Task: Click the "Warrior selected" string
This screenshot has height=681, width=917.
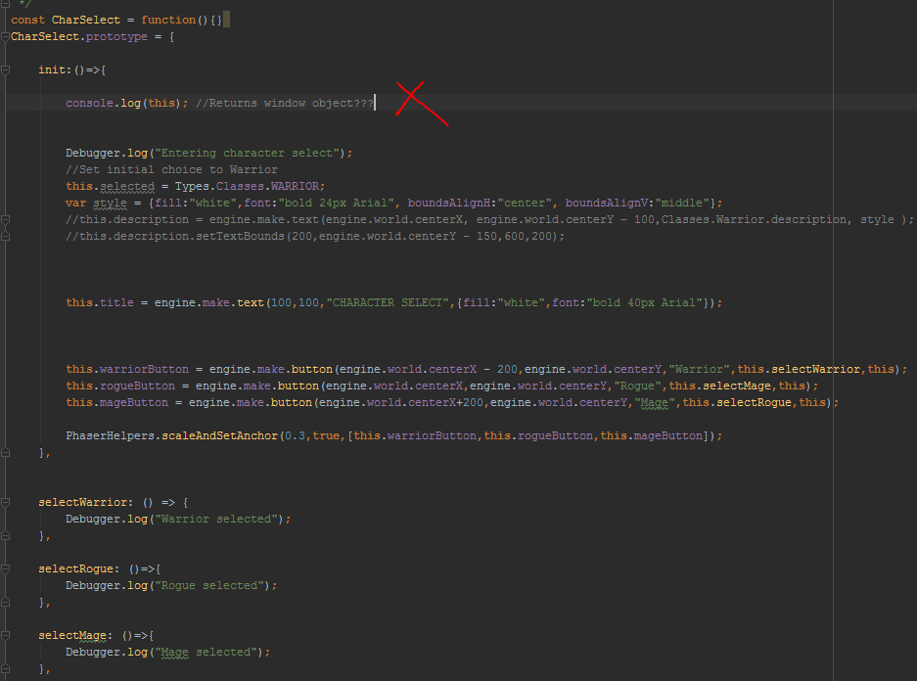Action: pyautogui.click(x=216, y=520)
